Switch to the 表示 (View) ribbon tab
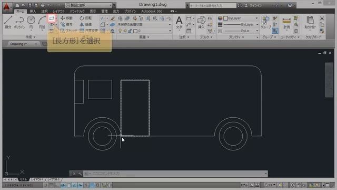This screenshot has height=190, width=337. pos(93,11)
